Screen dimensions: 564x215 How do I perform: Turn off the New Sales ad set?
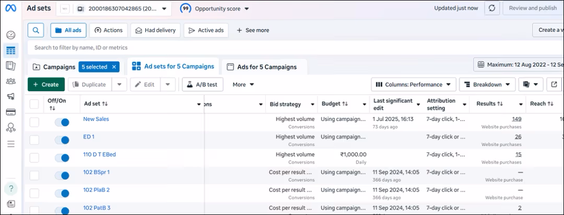(62, 122)
